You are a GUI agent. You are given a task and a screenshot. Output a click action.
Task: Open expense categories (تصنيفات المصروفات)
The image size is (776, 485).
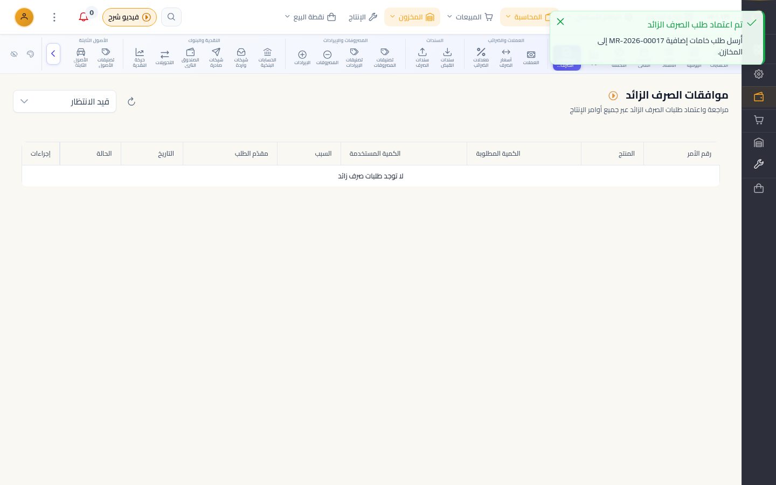[385, 57]
